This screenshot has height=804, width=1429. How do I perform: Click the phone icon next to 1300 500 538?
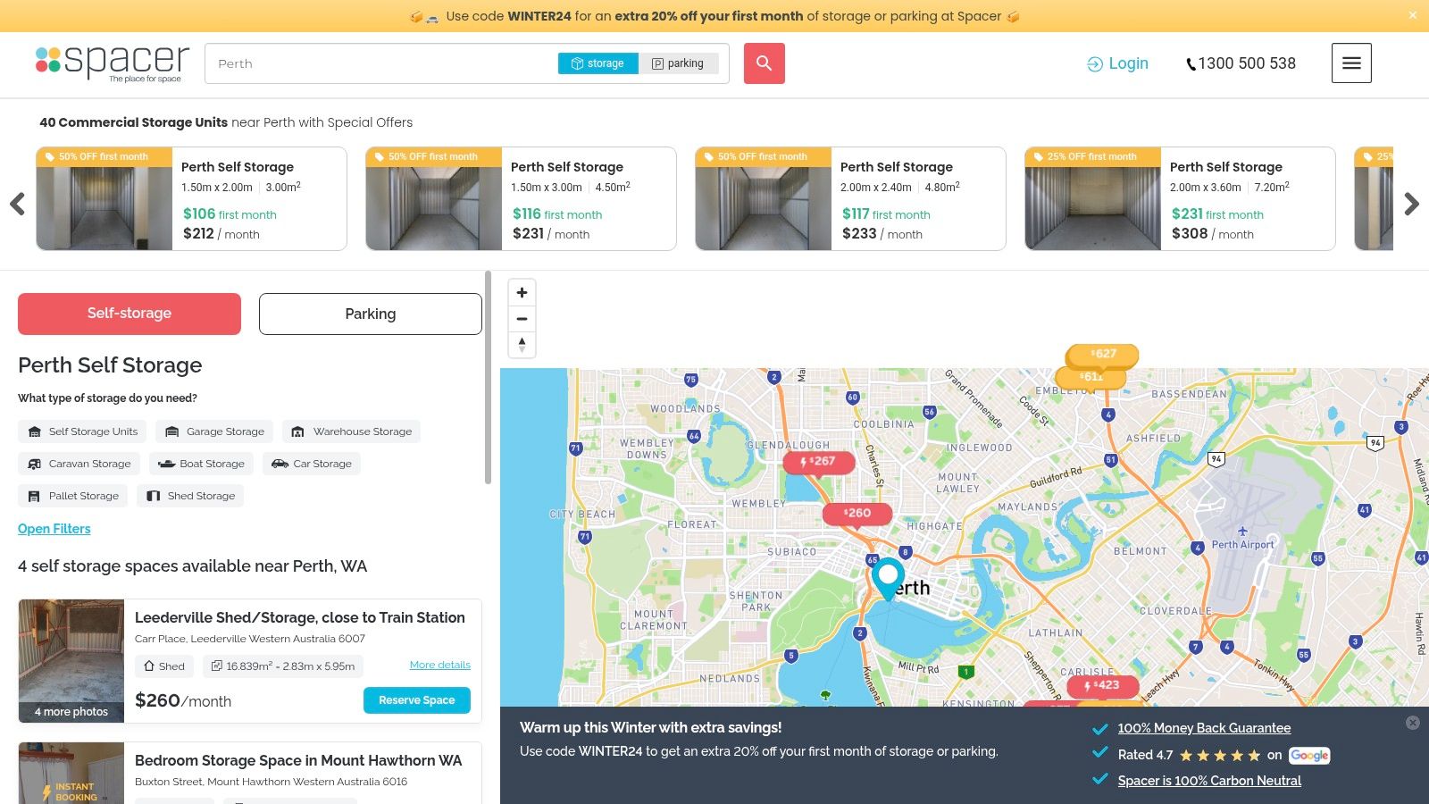pyautogui.click(x=1191, y=63)
